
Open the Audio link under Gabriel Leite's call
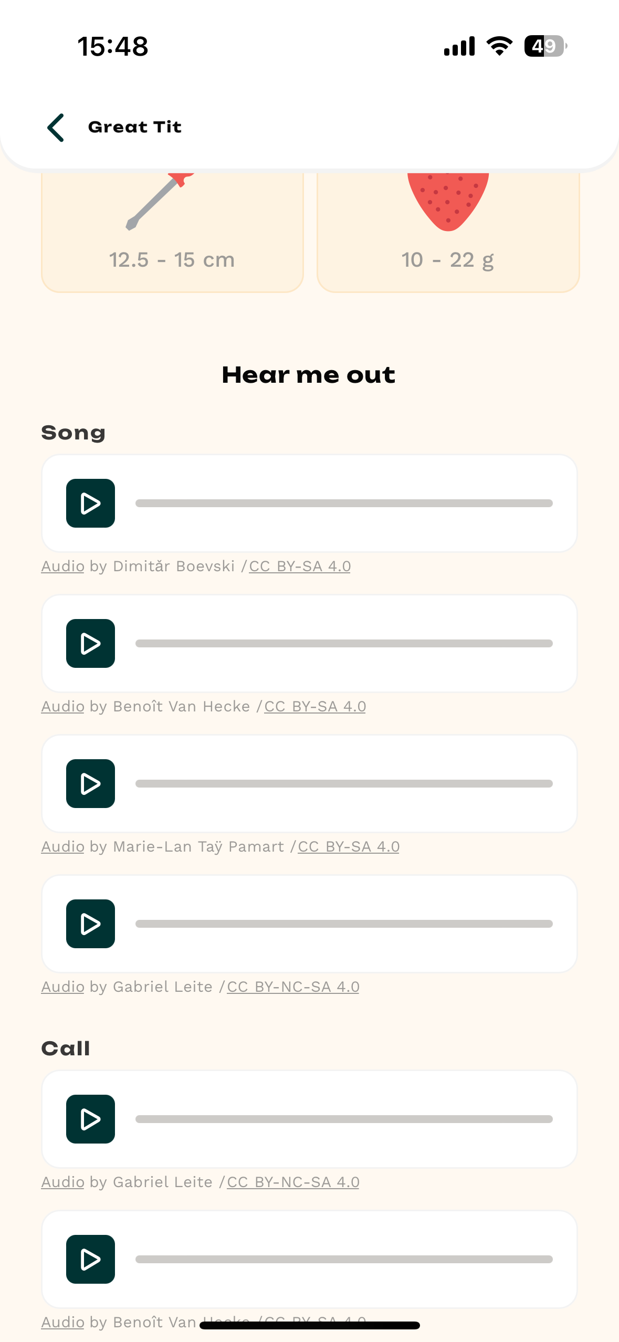click(62, 1182)
